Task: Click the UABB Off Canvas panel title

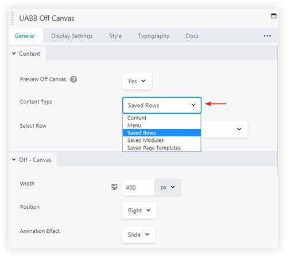Action: [46, 18]
